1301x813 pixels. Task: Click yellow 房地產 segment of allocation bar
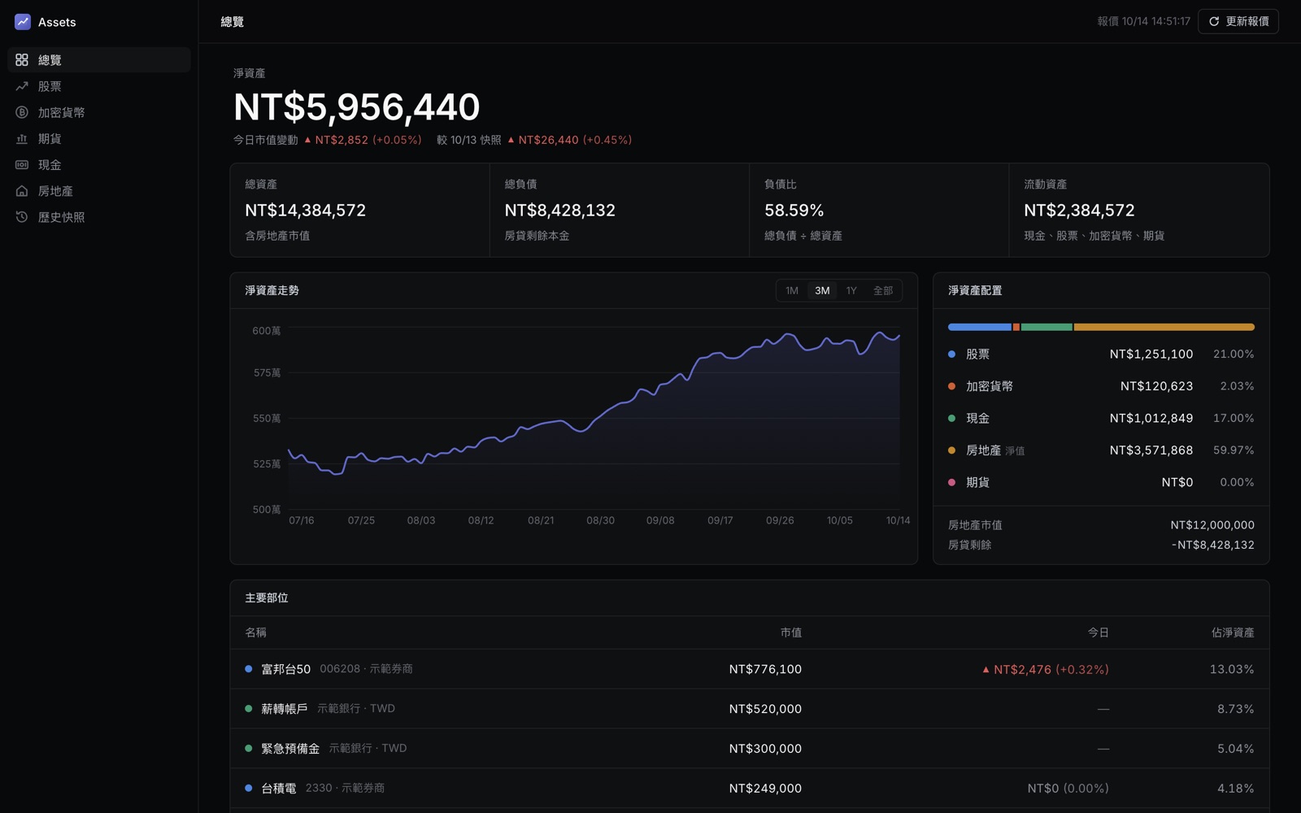tap(1164, 327)
